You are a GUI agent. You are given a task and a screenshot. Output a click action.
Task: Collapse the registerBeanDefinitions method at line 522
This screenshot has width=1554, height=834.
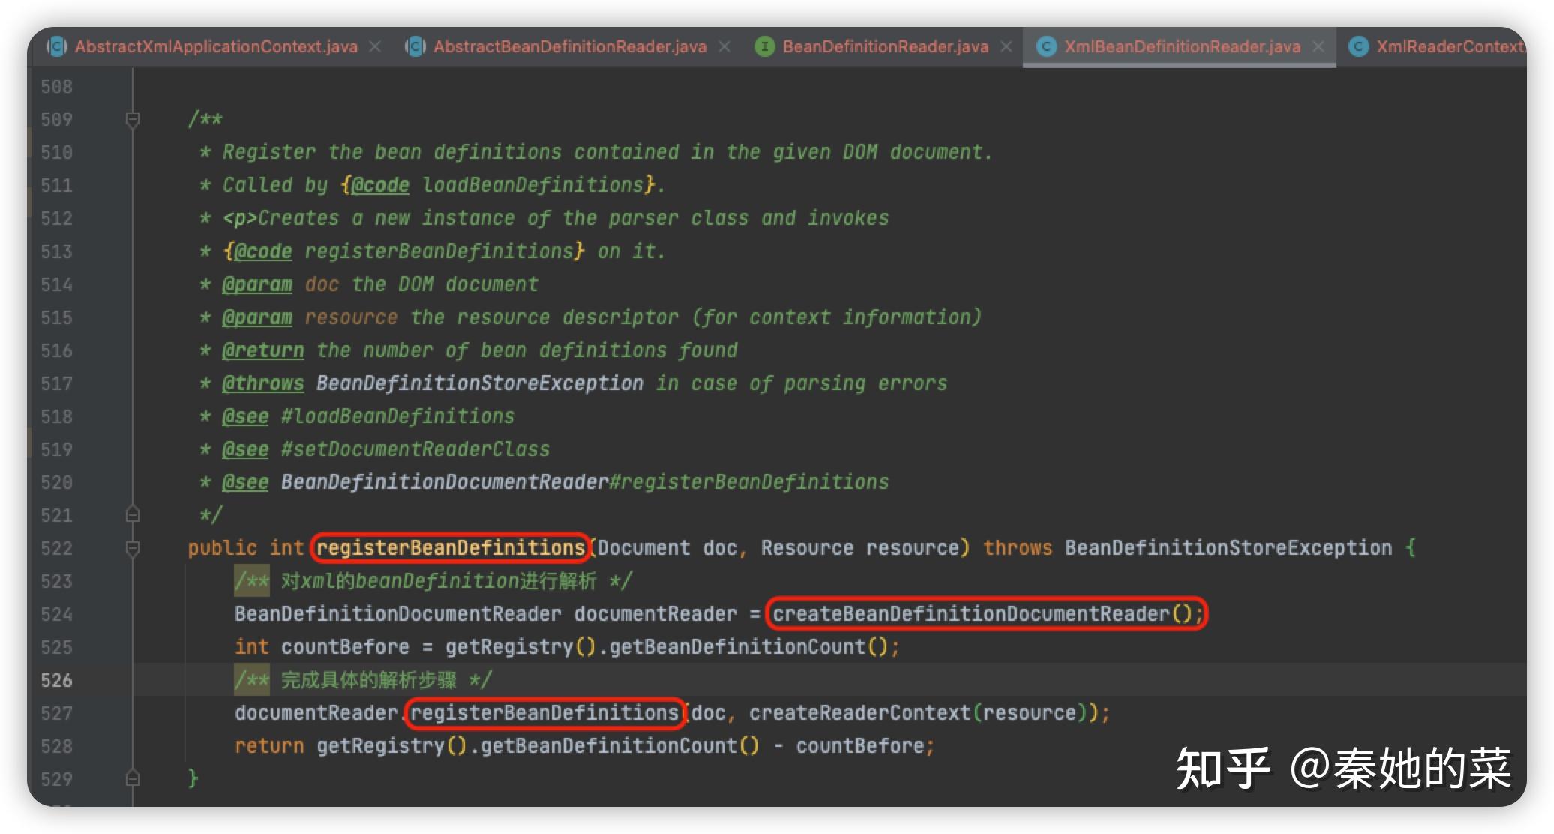click(x=133, y=548)
